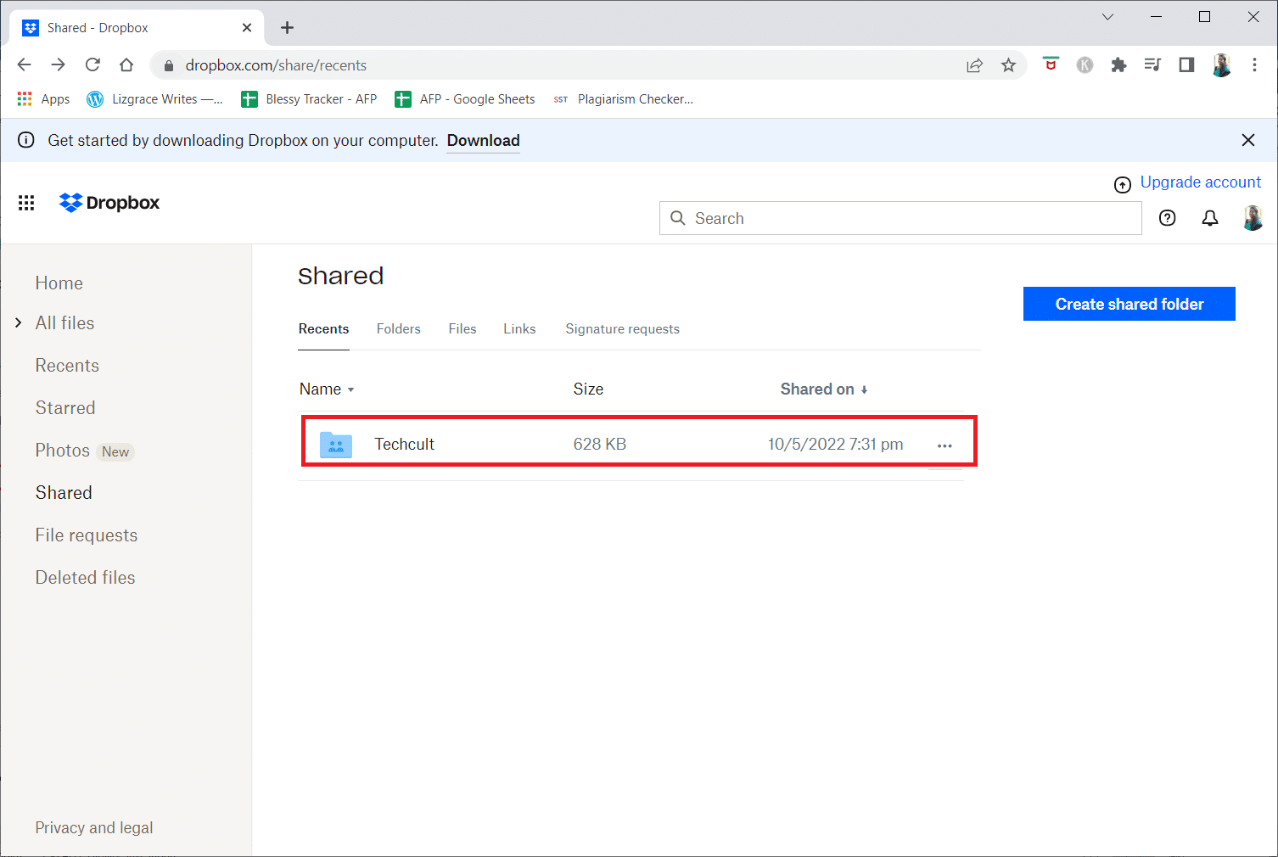
Task: Click the Size column header
Action: [588, 389]
